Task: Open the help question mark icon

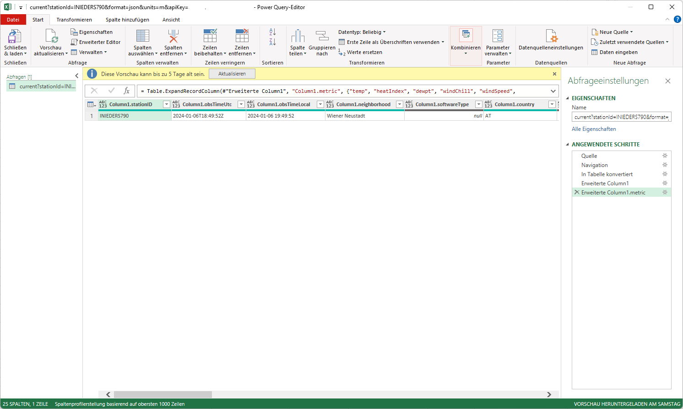Action: [678, 19]
